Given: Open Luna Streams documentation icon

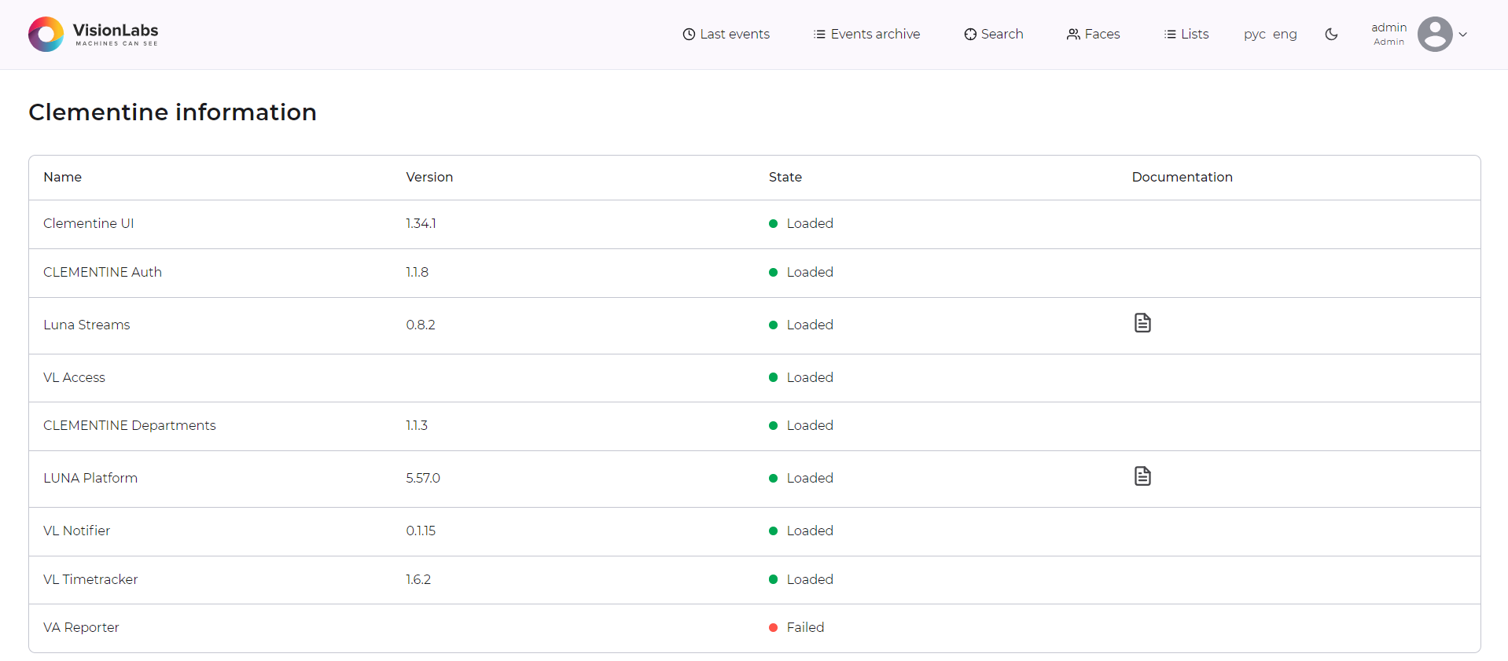Looking at the screenshot, I should (1142, 323).
